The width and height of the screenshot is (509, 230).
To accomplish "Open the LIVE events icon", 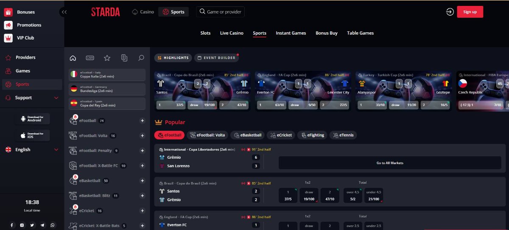I will (90, 58).
